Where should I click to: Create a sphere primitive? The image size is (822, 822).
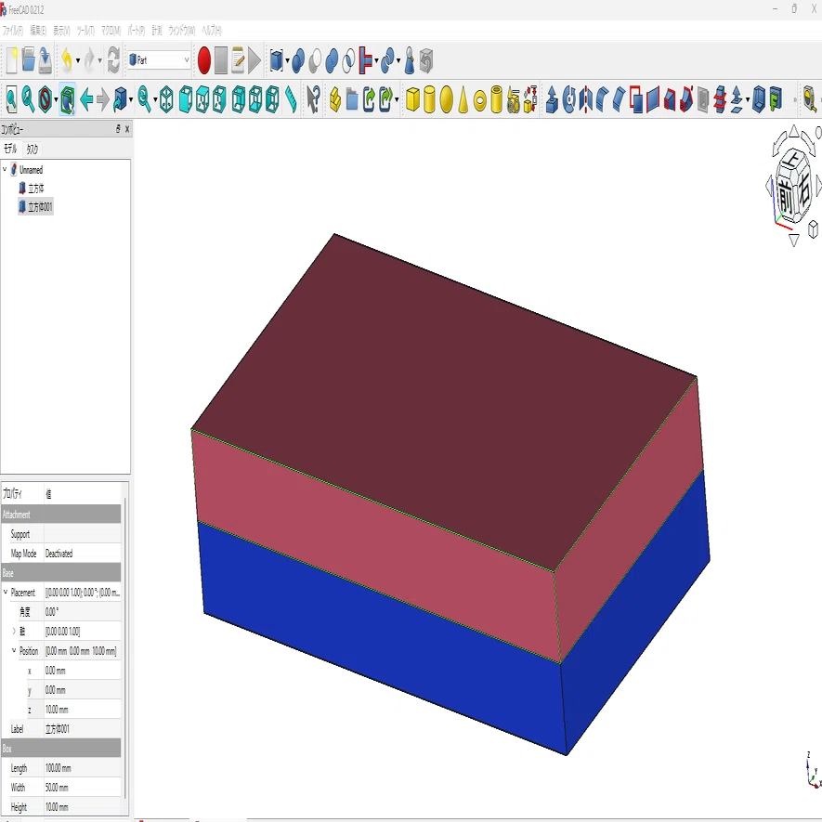pos(446,99)
